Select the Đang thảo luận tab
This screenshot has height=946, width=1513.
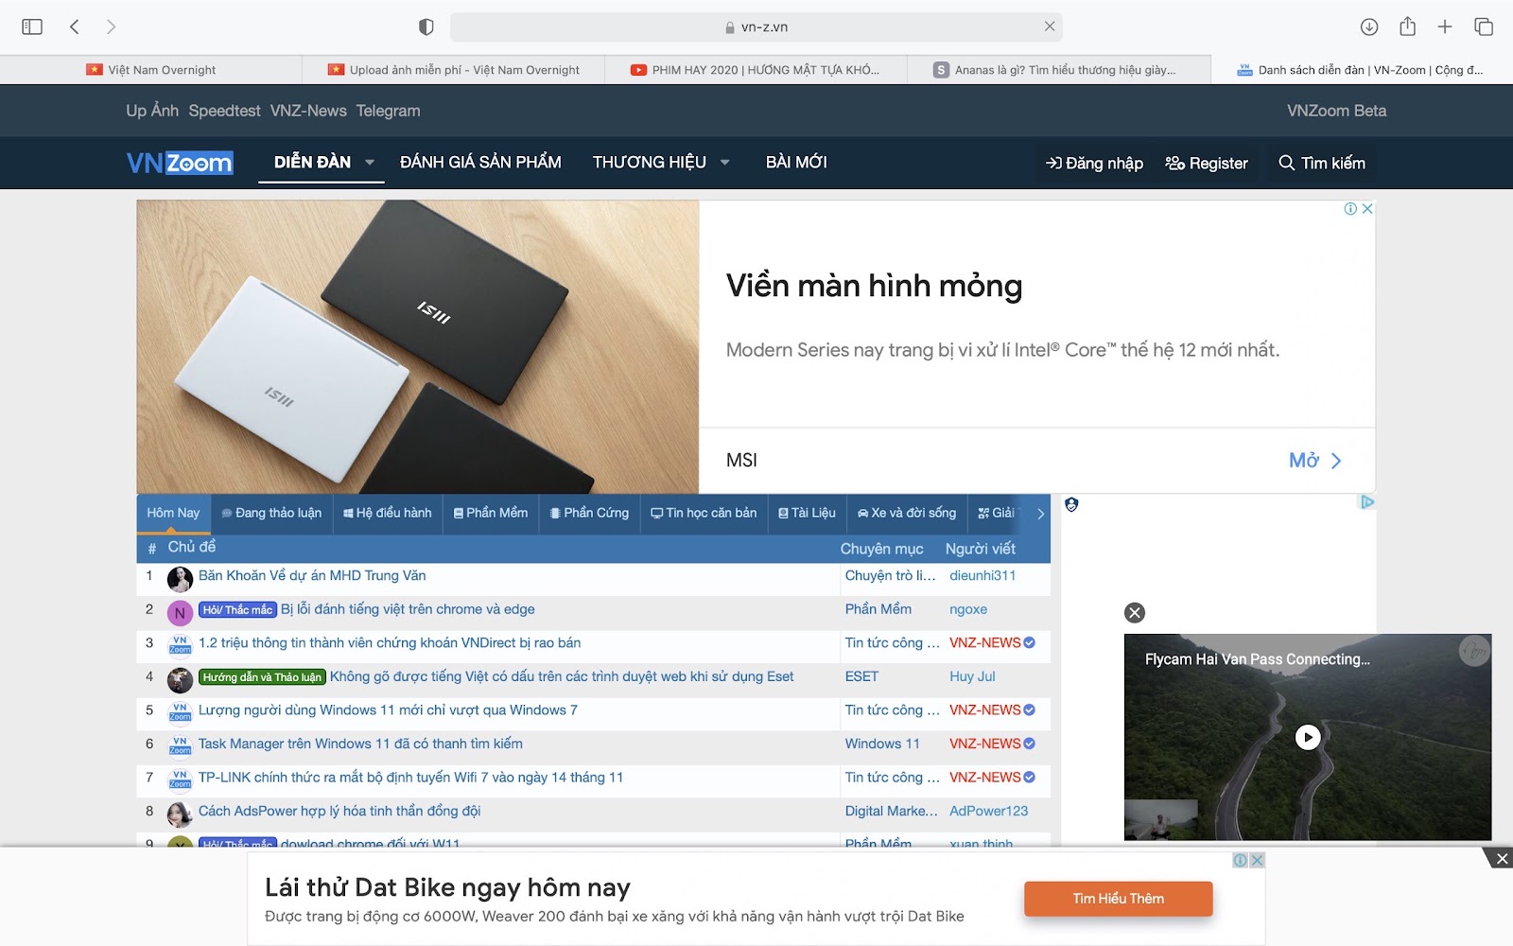(x=271, y=513)
